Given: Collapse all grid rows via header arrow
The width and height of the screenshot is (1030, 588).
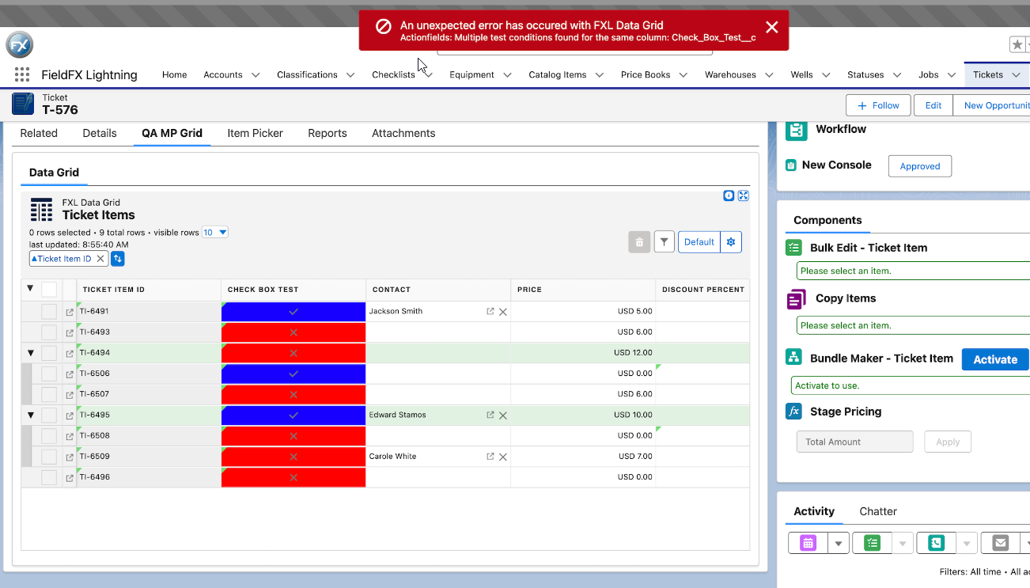Looking at the screenshot, I should point(30,288).
